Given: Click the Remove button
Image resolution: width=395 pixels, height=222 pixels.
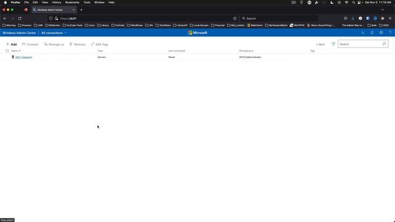Looking at the screenshot, I should point(77,44).
